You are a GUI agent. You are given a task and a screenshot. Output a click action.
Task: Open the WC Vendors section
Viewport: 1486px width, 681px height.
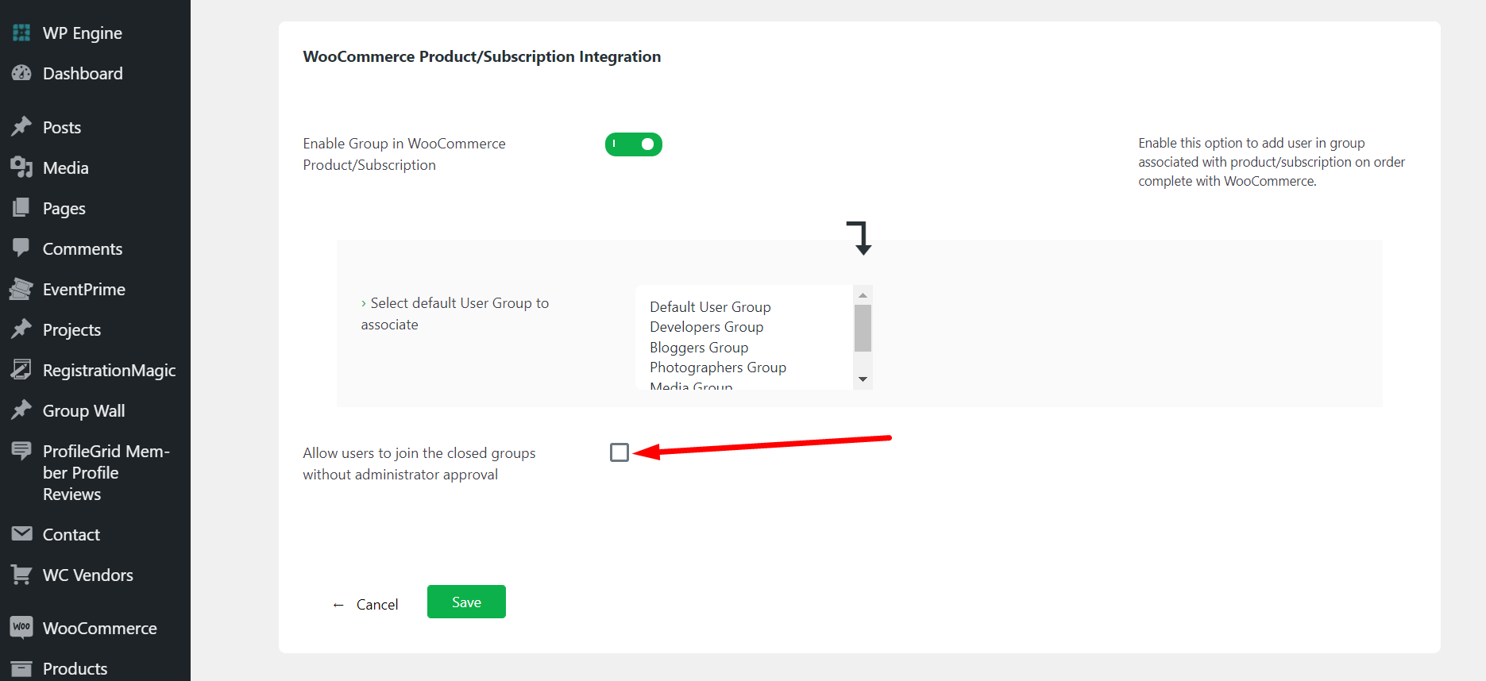coord(88,575)
